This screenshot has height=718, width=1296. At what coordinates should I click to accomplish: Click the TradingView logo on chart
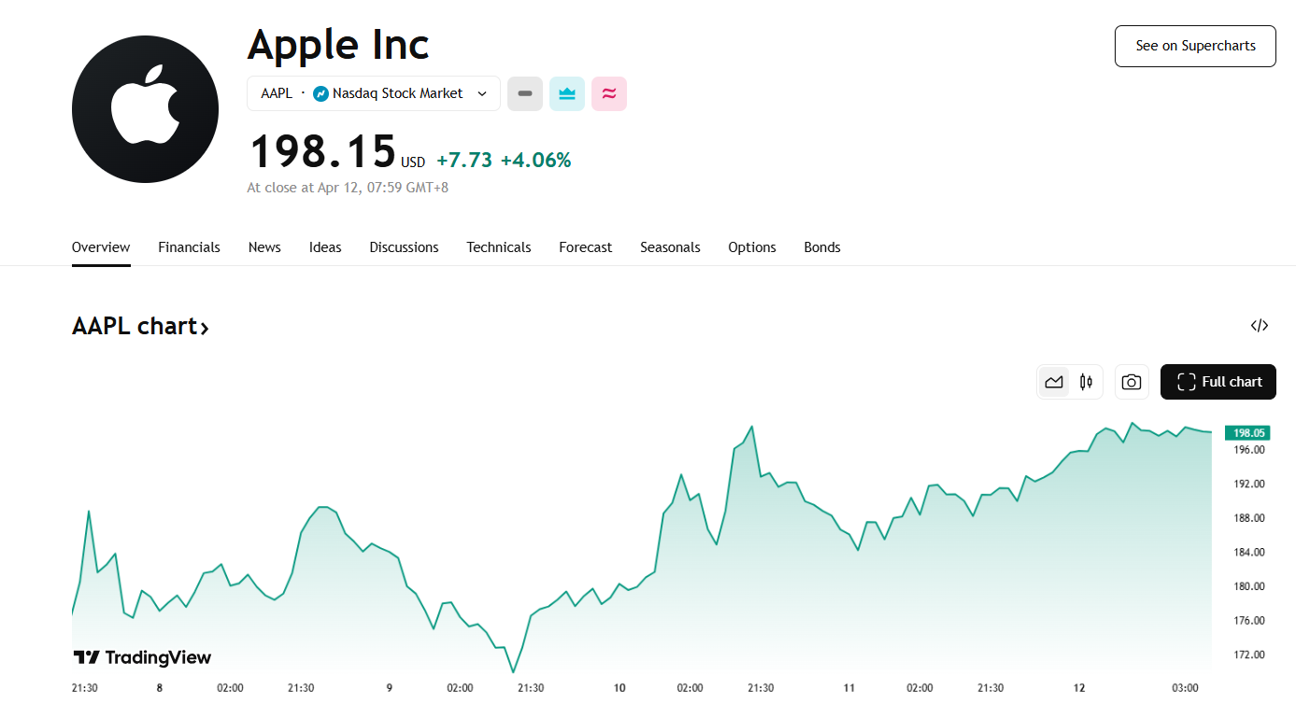point(143,657)
